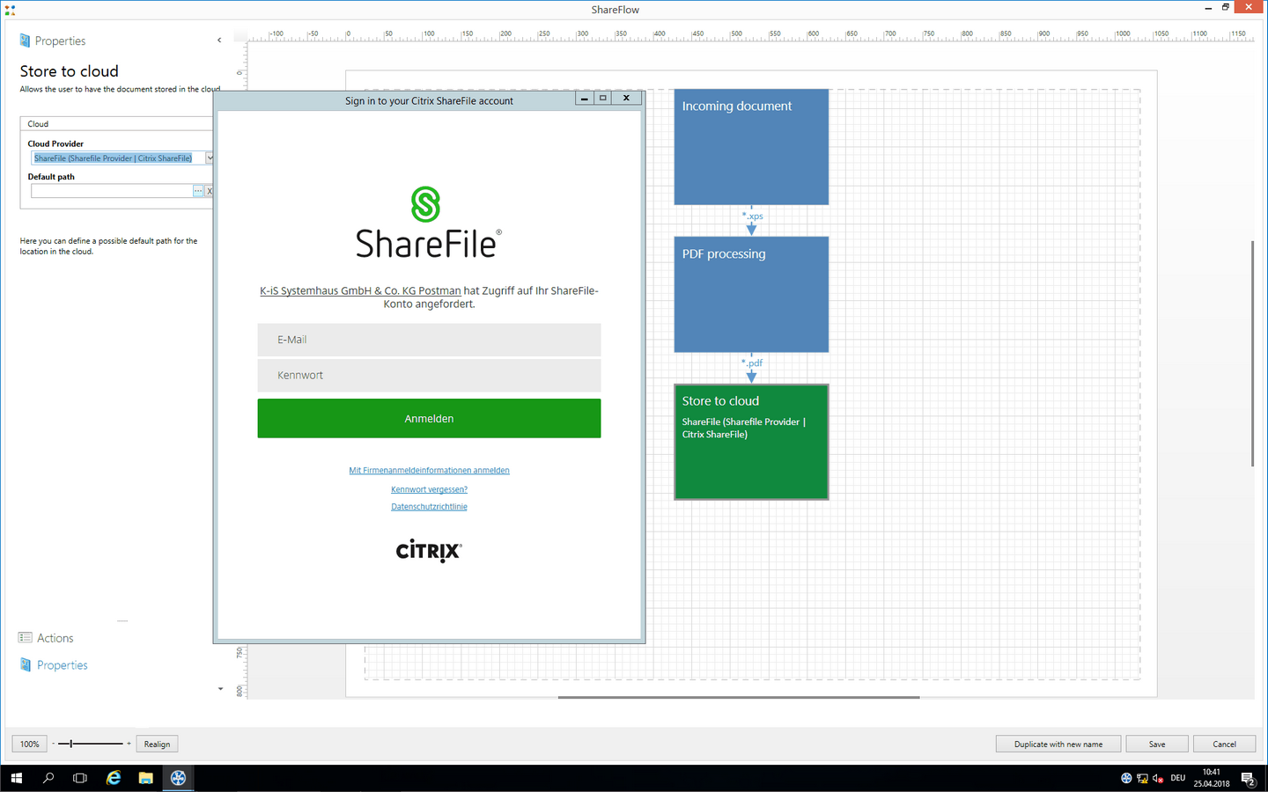Close the ShareFile sign-in dialog
This screenshot has height=792, width=1268.
point(626,99)
